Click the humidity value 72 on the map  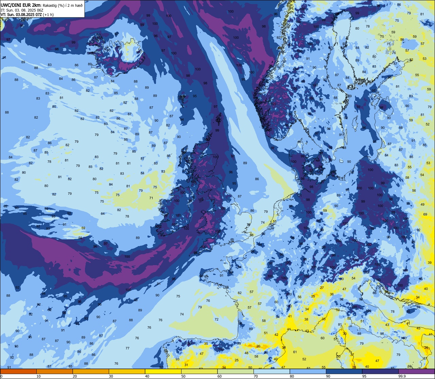pos(216,319)
